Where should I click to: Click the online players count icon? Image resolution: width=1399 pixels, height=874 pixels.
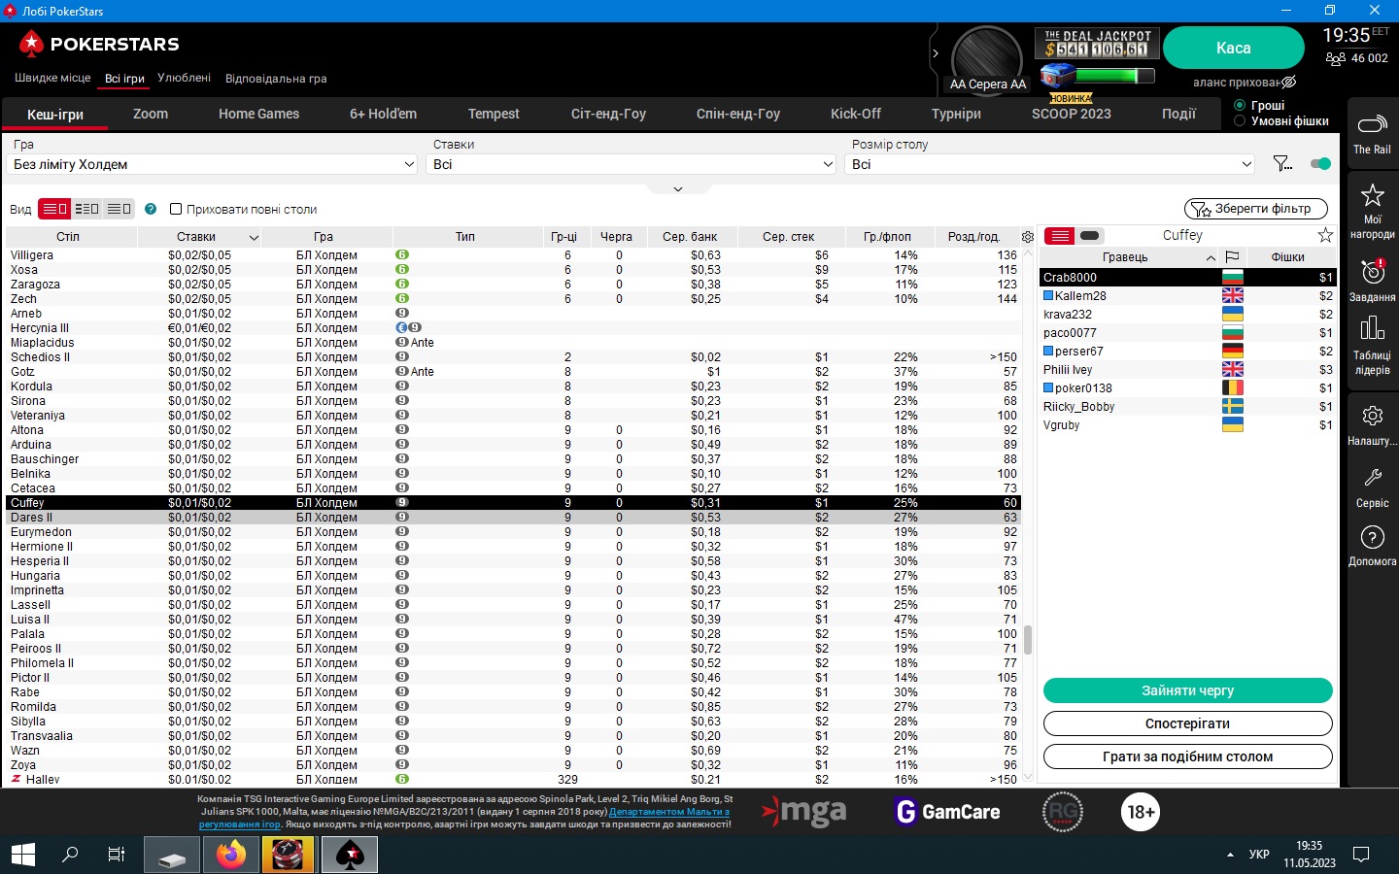click(x=1336, y=59)
